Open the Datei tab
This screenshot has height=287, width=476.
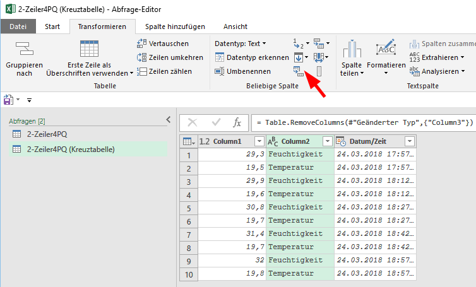click(18, 26)
